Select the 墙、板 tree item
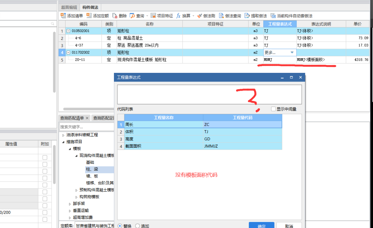Viewport: 373px width, 228px height. 92,176
